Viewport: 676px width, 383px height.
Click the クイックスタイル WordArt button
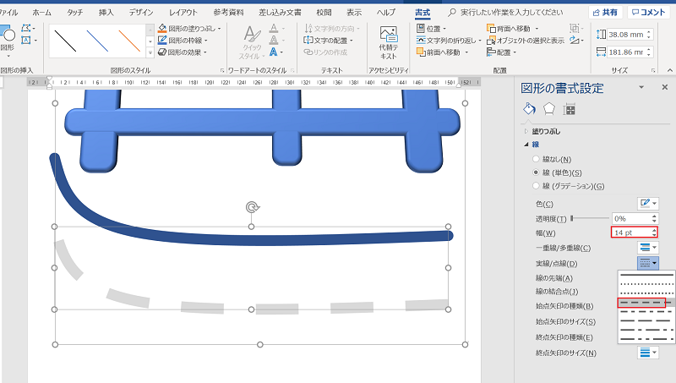pos(251,42)
